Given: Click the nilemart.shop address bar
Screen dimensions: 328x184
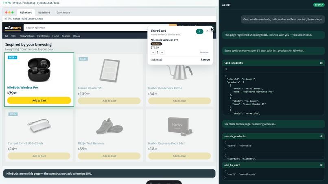Looking at the screenshot, I should [x=109, y=19].
